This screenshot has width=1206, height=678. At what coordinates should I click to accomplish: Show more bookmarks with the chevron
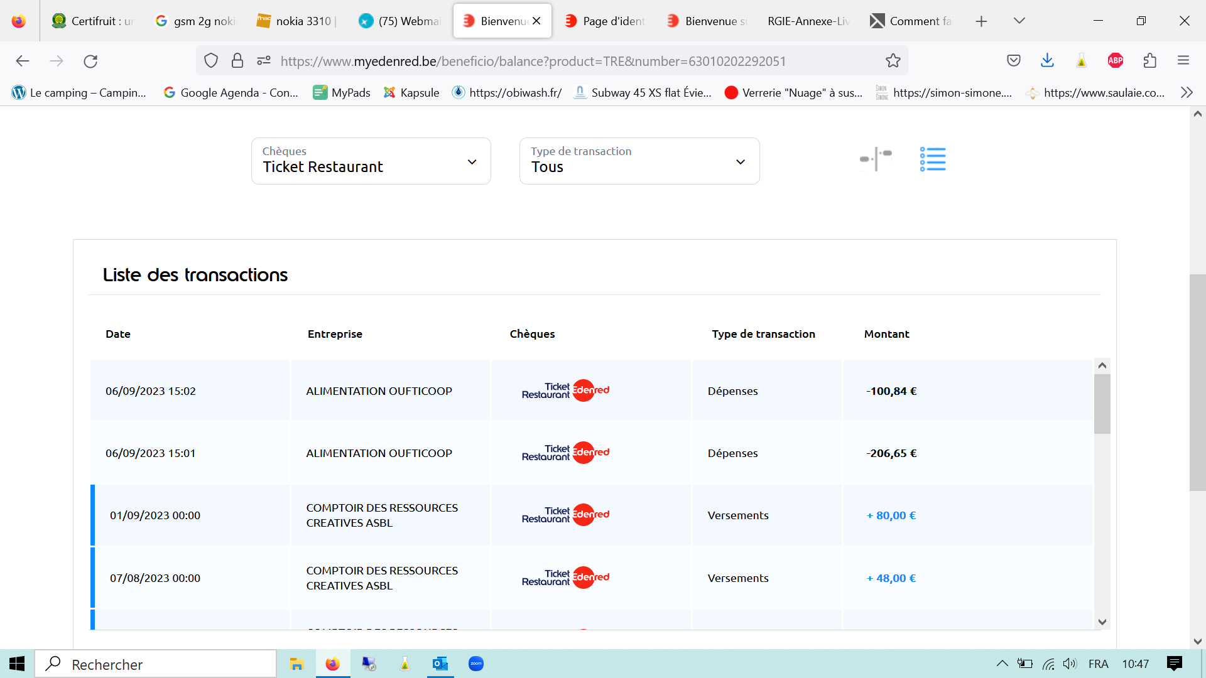(x=1187, y=92)
